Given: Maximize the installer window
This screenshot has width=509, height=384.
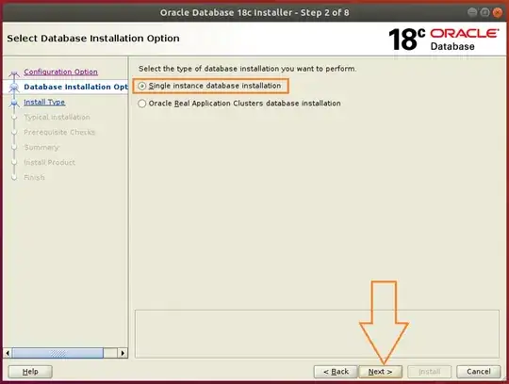Looking at the screenshot, I should tap(484, 12).
